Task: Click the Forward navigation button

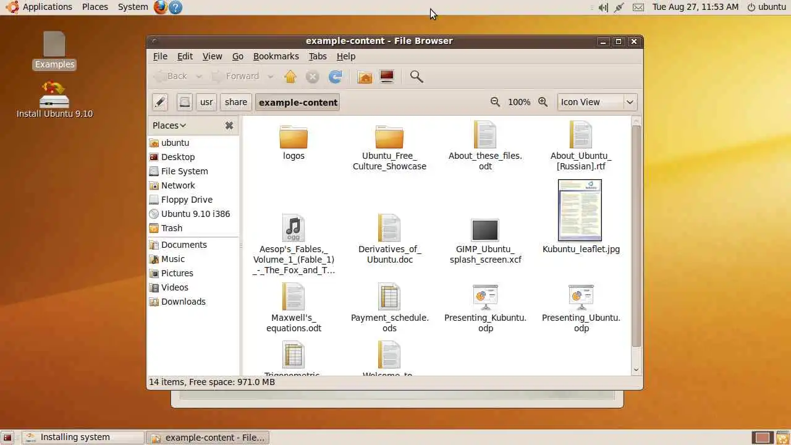Action: (235, 77)
